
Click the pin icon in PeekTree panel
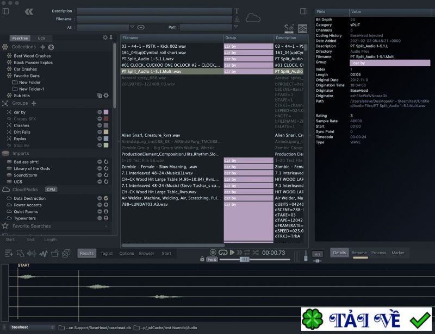tap(111, 37)
